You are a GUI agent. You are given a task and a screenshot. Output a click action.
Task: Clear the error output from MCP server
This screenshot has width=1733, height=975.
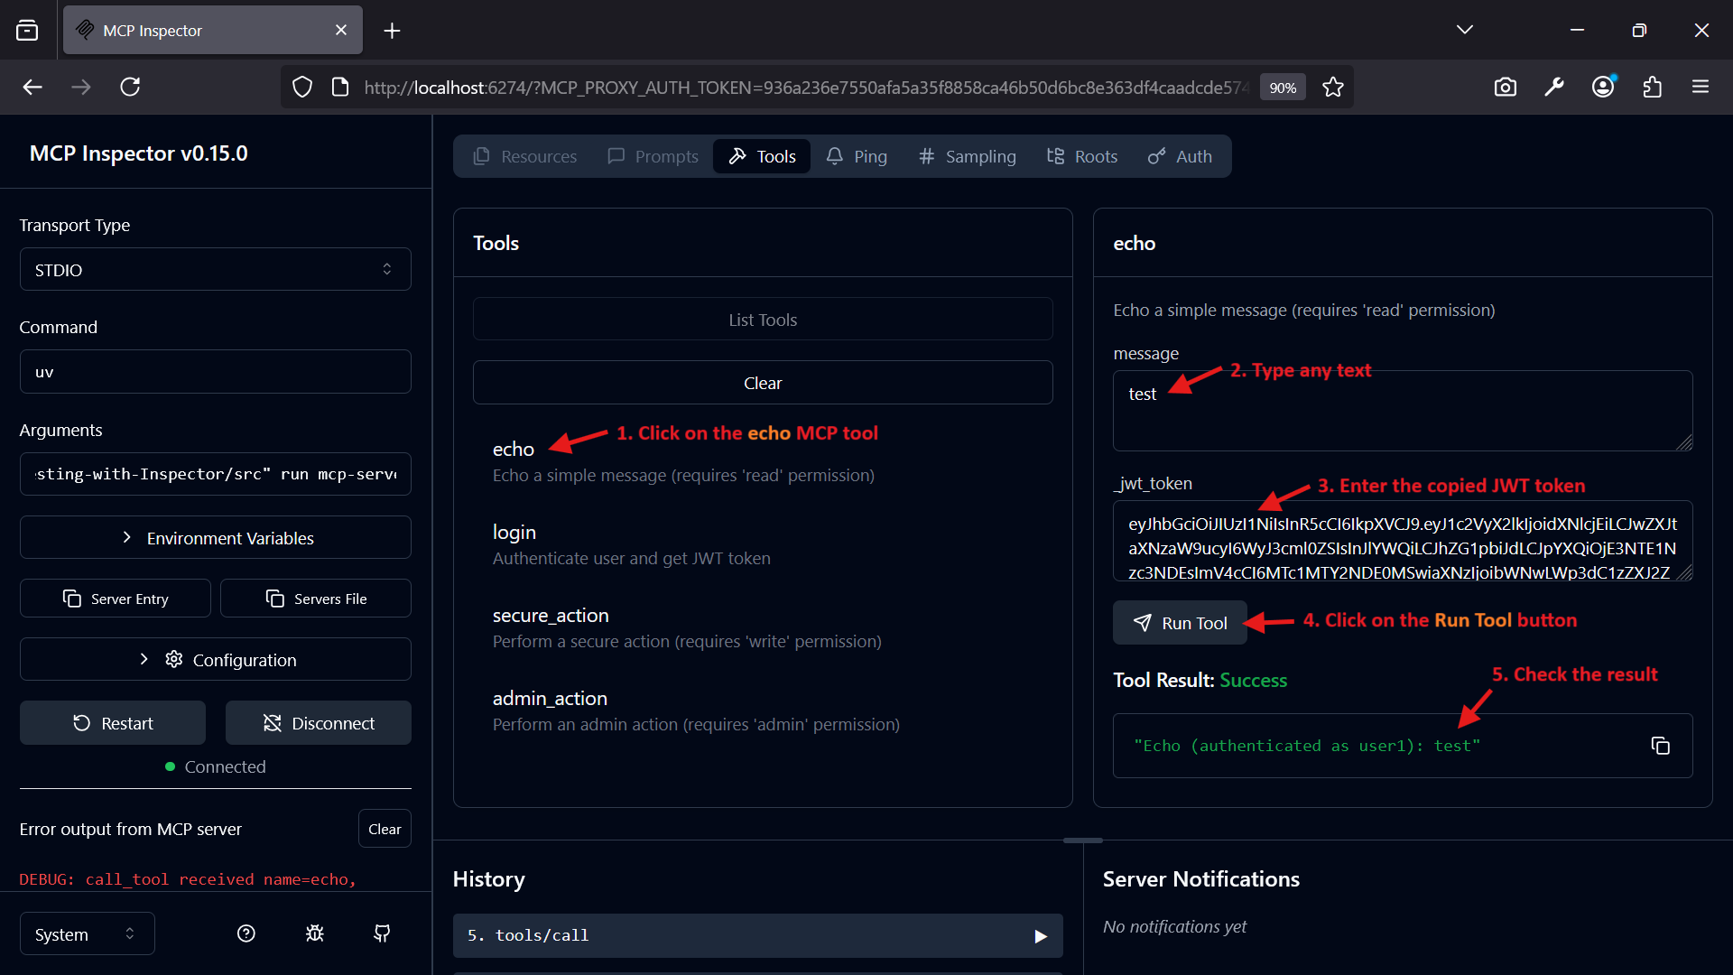point(385,828)
